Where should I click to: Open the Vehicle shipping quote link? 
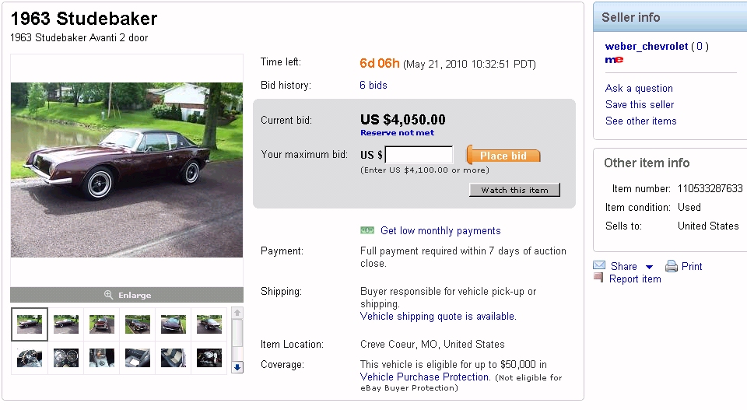click(x=437, y=317)
